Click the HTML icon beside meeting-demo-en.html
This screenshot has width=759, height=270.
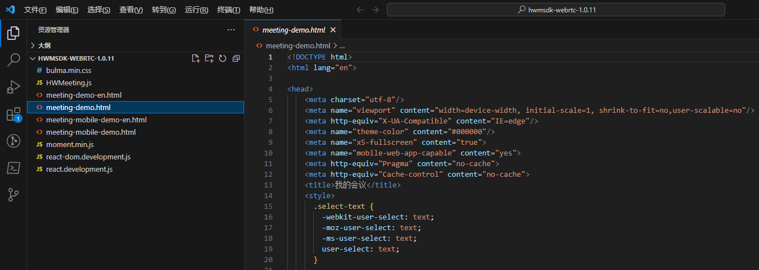click(39, 95)
